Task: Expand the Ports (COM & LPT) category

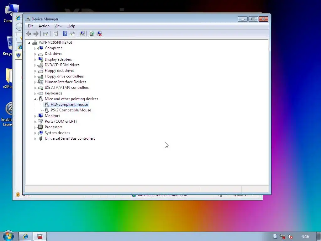Action: click(x=35, y=122)
